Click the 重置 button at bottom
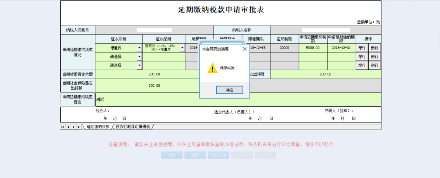This screenshot has width=440, height=178. coord(195,155)
